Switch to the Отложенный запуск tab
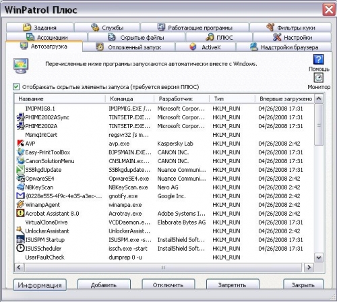The height and width of the screenshot is (302, 337). coord(129,47)
